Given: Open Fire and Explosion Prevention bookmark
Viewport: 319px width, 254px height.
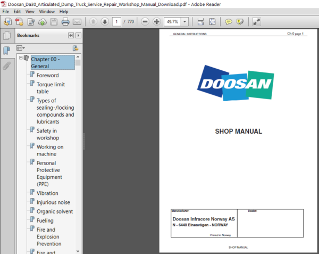Looking at the screenshot, I should pyautogui.click(x=49, y=236).
